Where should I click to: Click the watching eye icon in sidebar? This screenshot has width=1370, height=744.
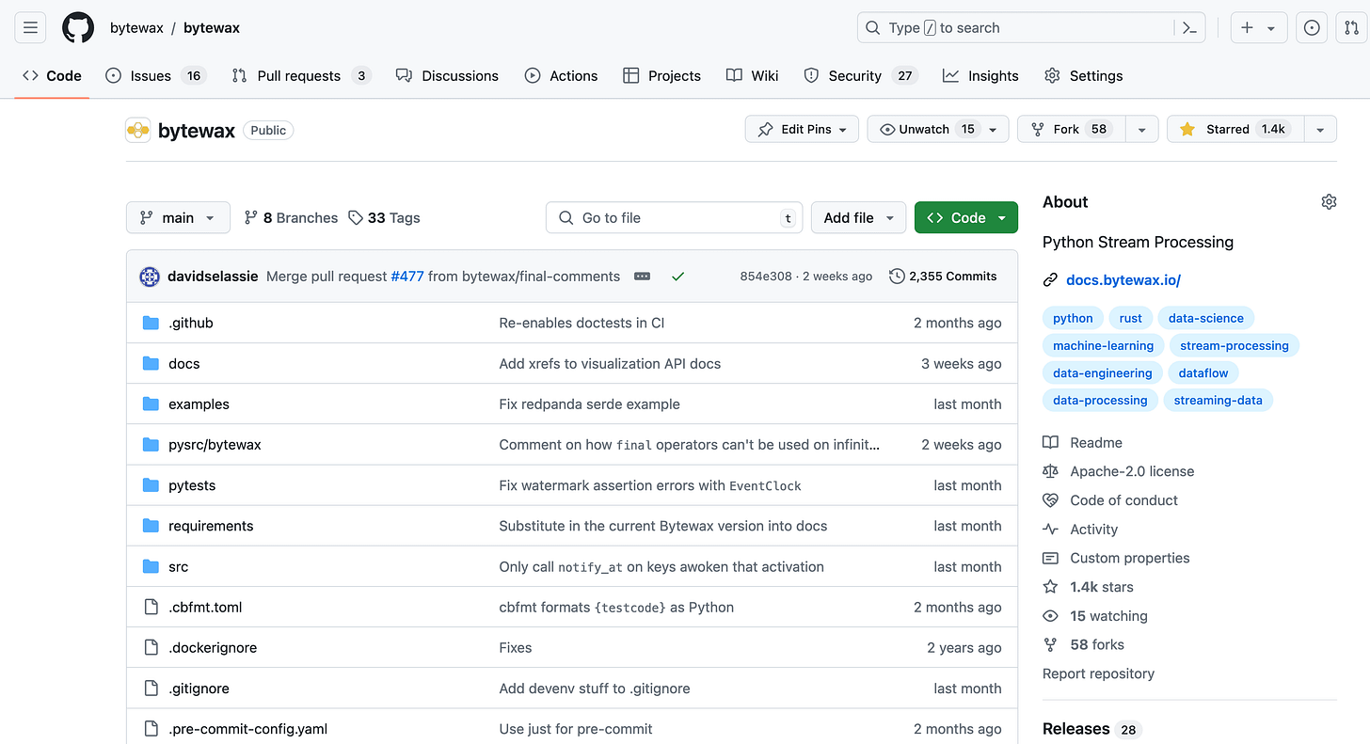click(x=1050, y=616)
